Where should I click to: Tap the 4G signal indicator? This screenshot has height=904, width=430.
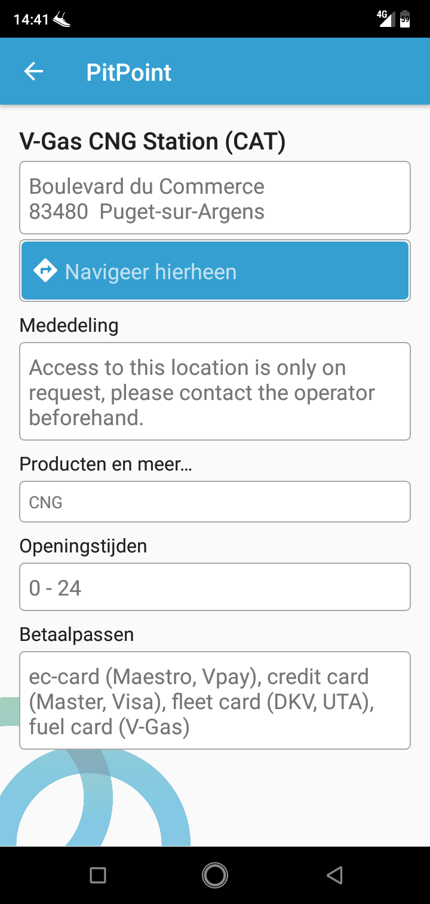coord(385,18)
